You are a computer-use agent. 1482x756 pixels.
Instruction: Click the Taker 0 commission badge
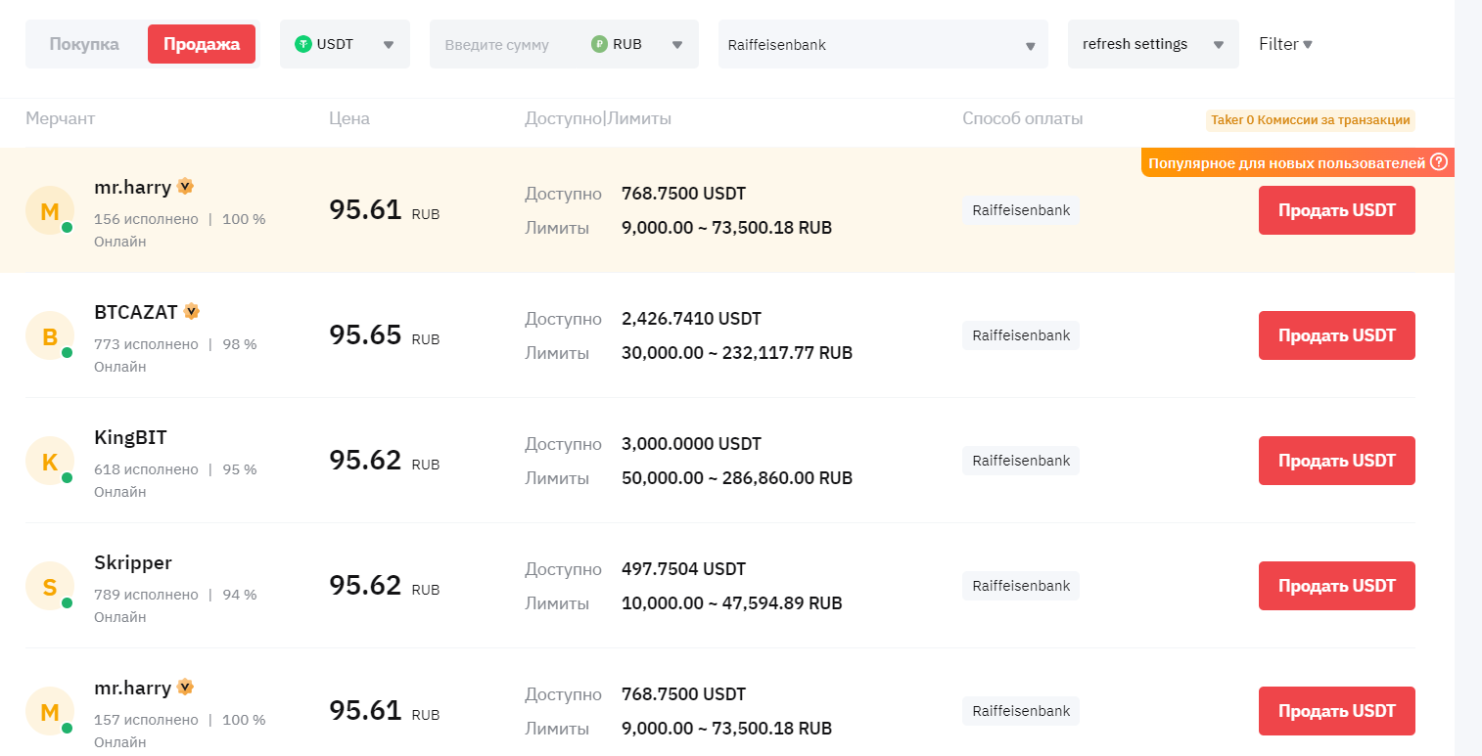pyautogui.click(x=1310, y=120)
